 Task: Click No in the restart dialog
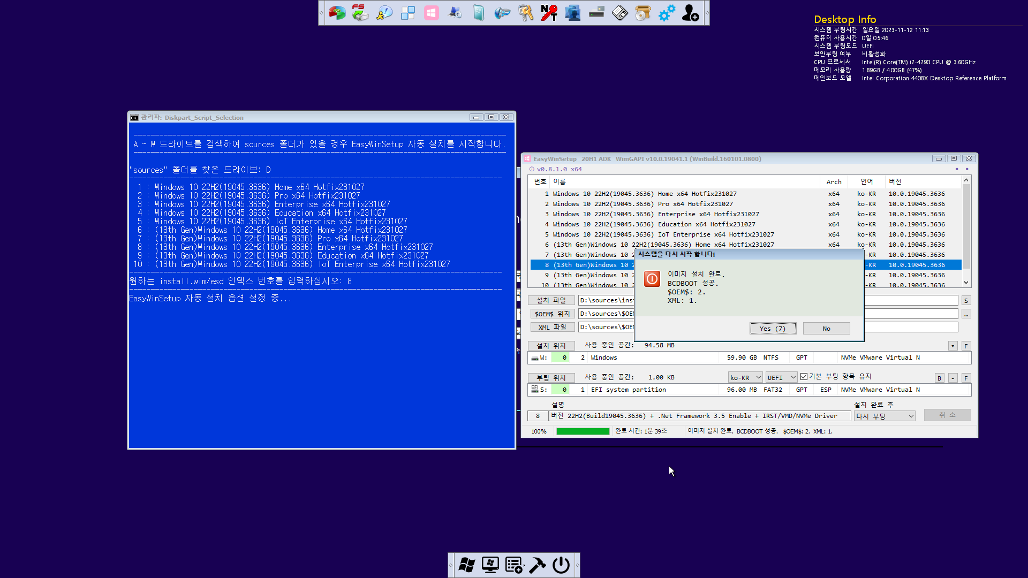click(826, 329)
